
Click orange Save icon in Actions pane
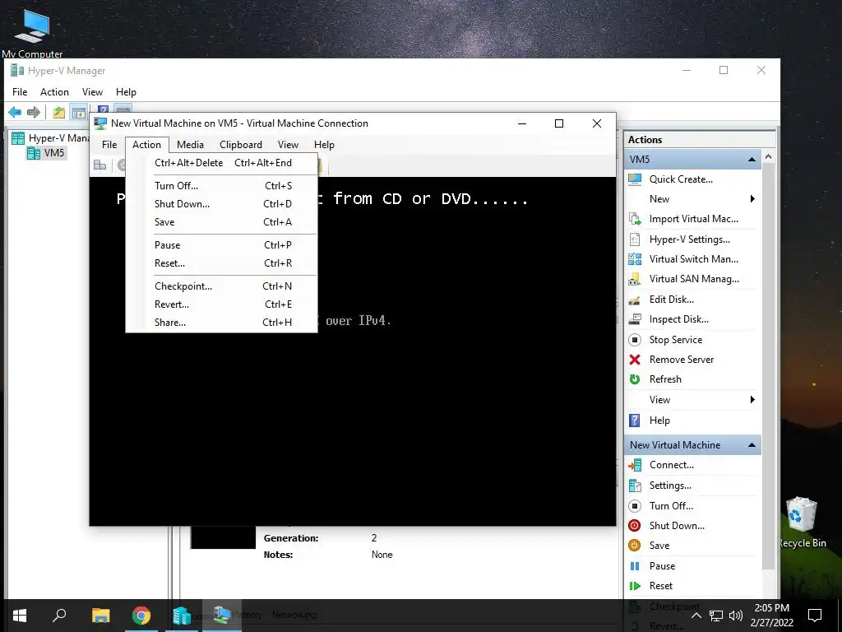(x=635, y=546)
